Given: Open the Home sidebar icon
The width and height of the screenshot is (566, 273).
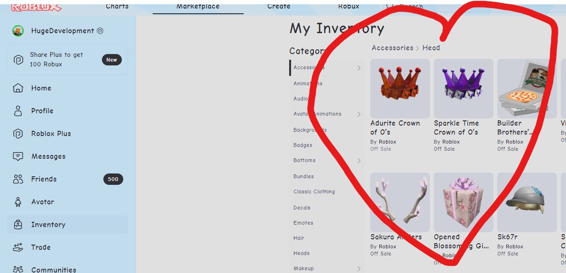Looking at the screenshot, I should click(18, 88).
